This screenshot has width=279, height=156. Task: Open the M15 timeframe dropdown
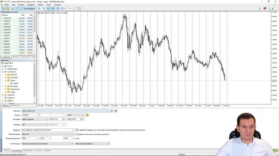[x=83, y=115]
